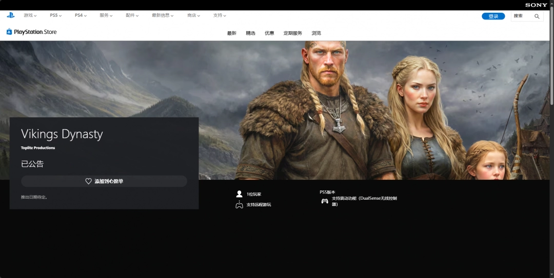Click the PlayStation logo icon in top bar
Screen dimensions: 554x278
tap(10, 15)
